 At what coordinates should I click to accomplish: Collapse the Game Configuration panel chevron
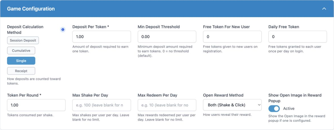[x=324, y=9]
